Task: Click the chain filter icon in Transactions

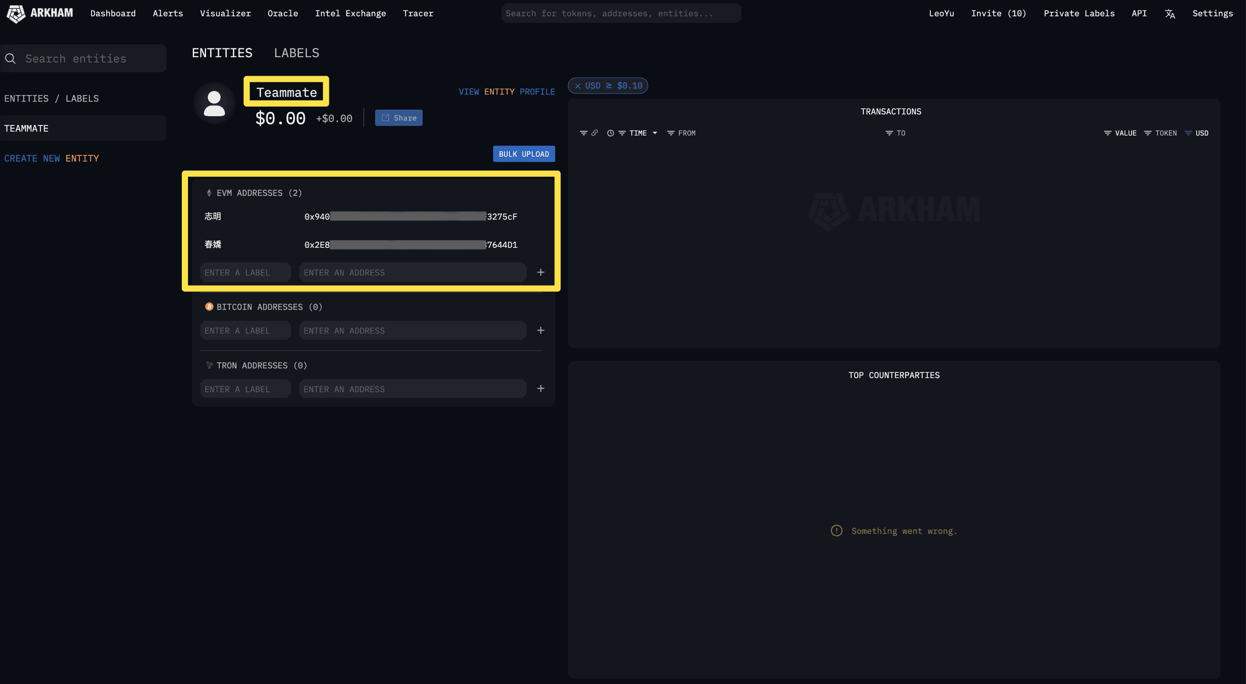Action: [x=583, y=133]
